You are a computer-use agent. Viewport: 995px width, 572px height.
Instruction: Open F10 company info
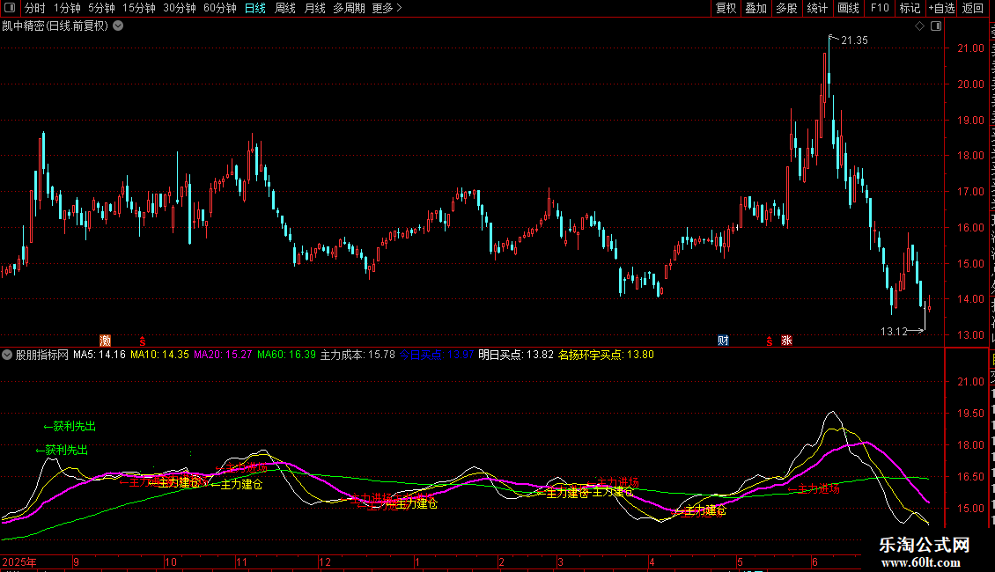point(880,8)
